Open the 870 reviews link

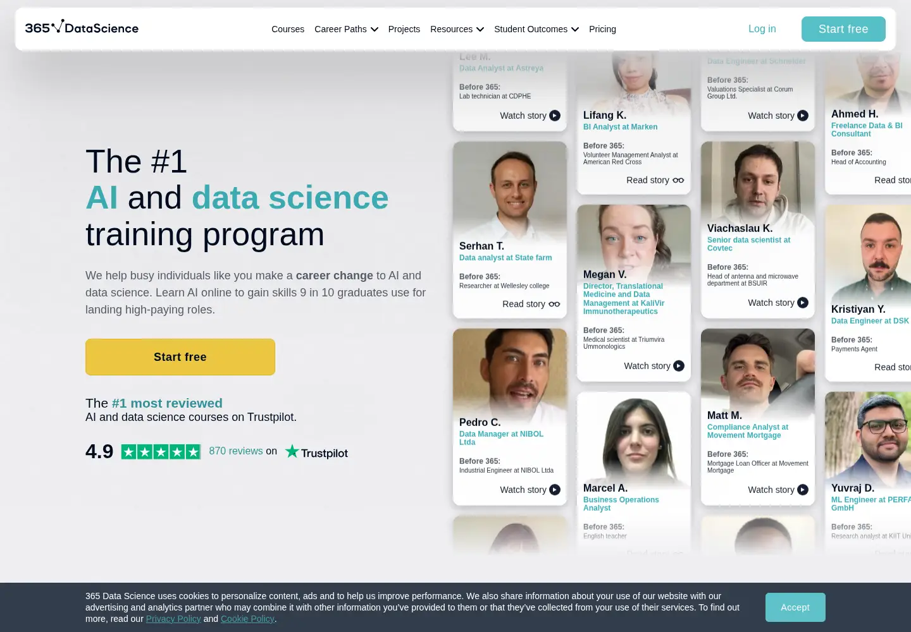[x=236, y=451]
